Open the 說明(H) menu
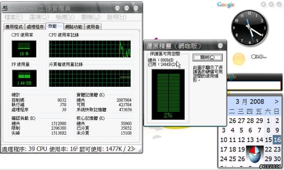The height and width of the screenshot is (170, 284). tap(117, 17)
